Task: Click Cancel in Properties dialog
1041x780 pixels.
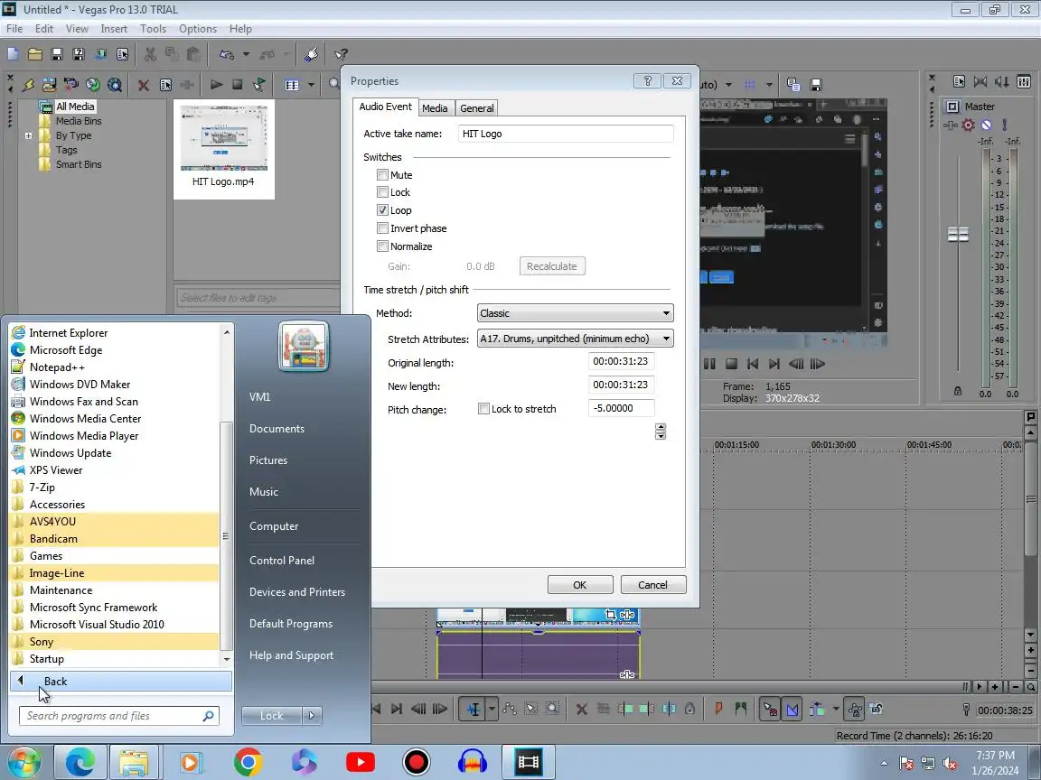Action: click(652, 584)
